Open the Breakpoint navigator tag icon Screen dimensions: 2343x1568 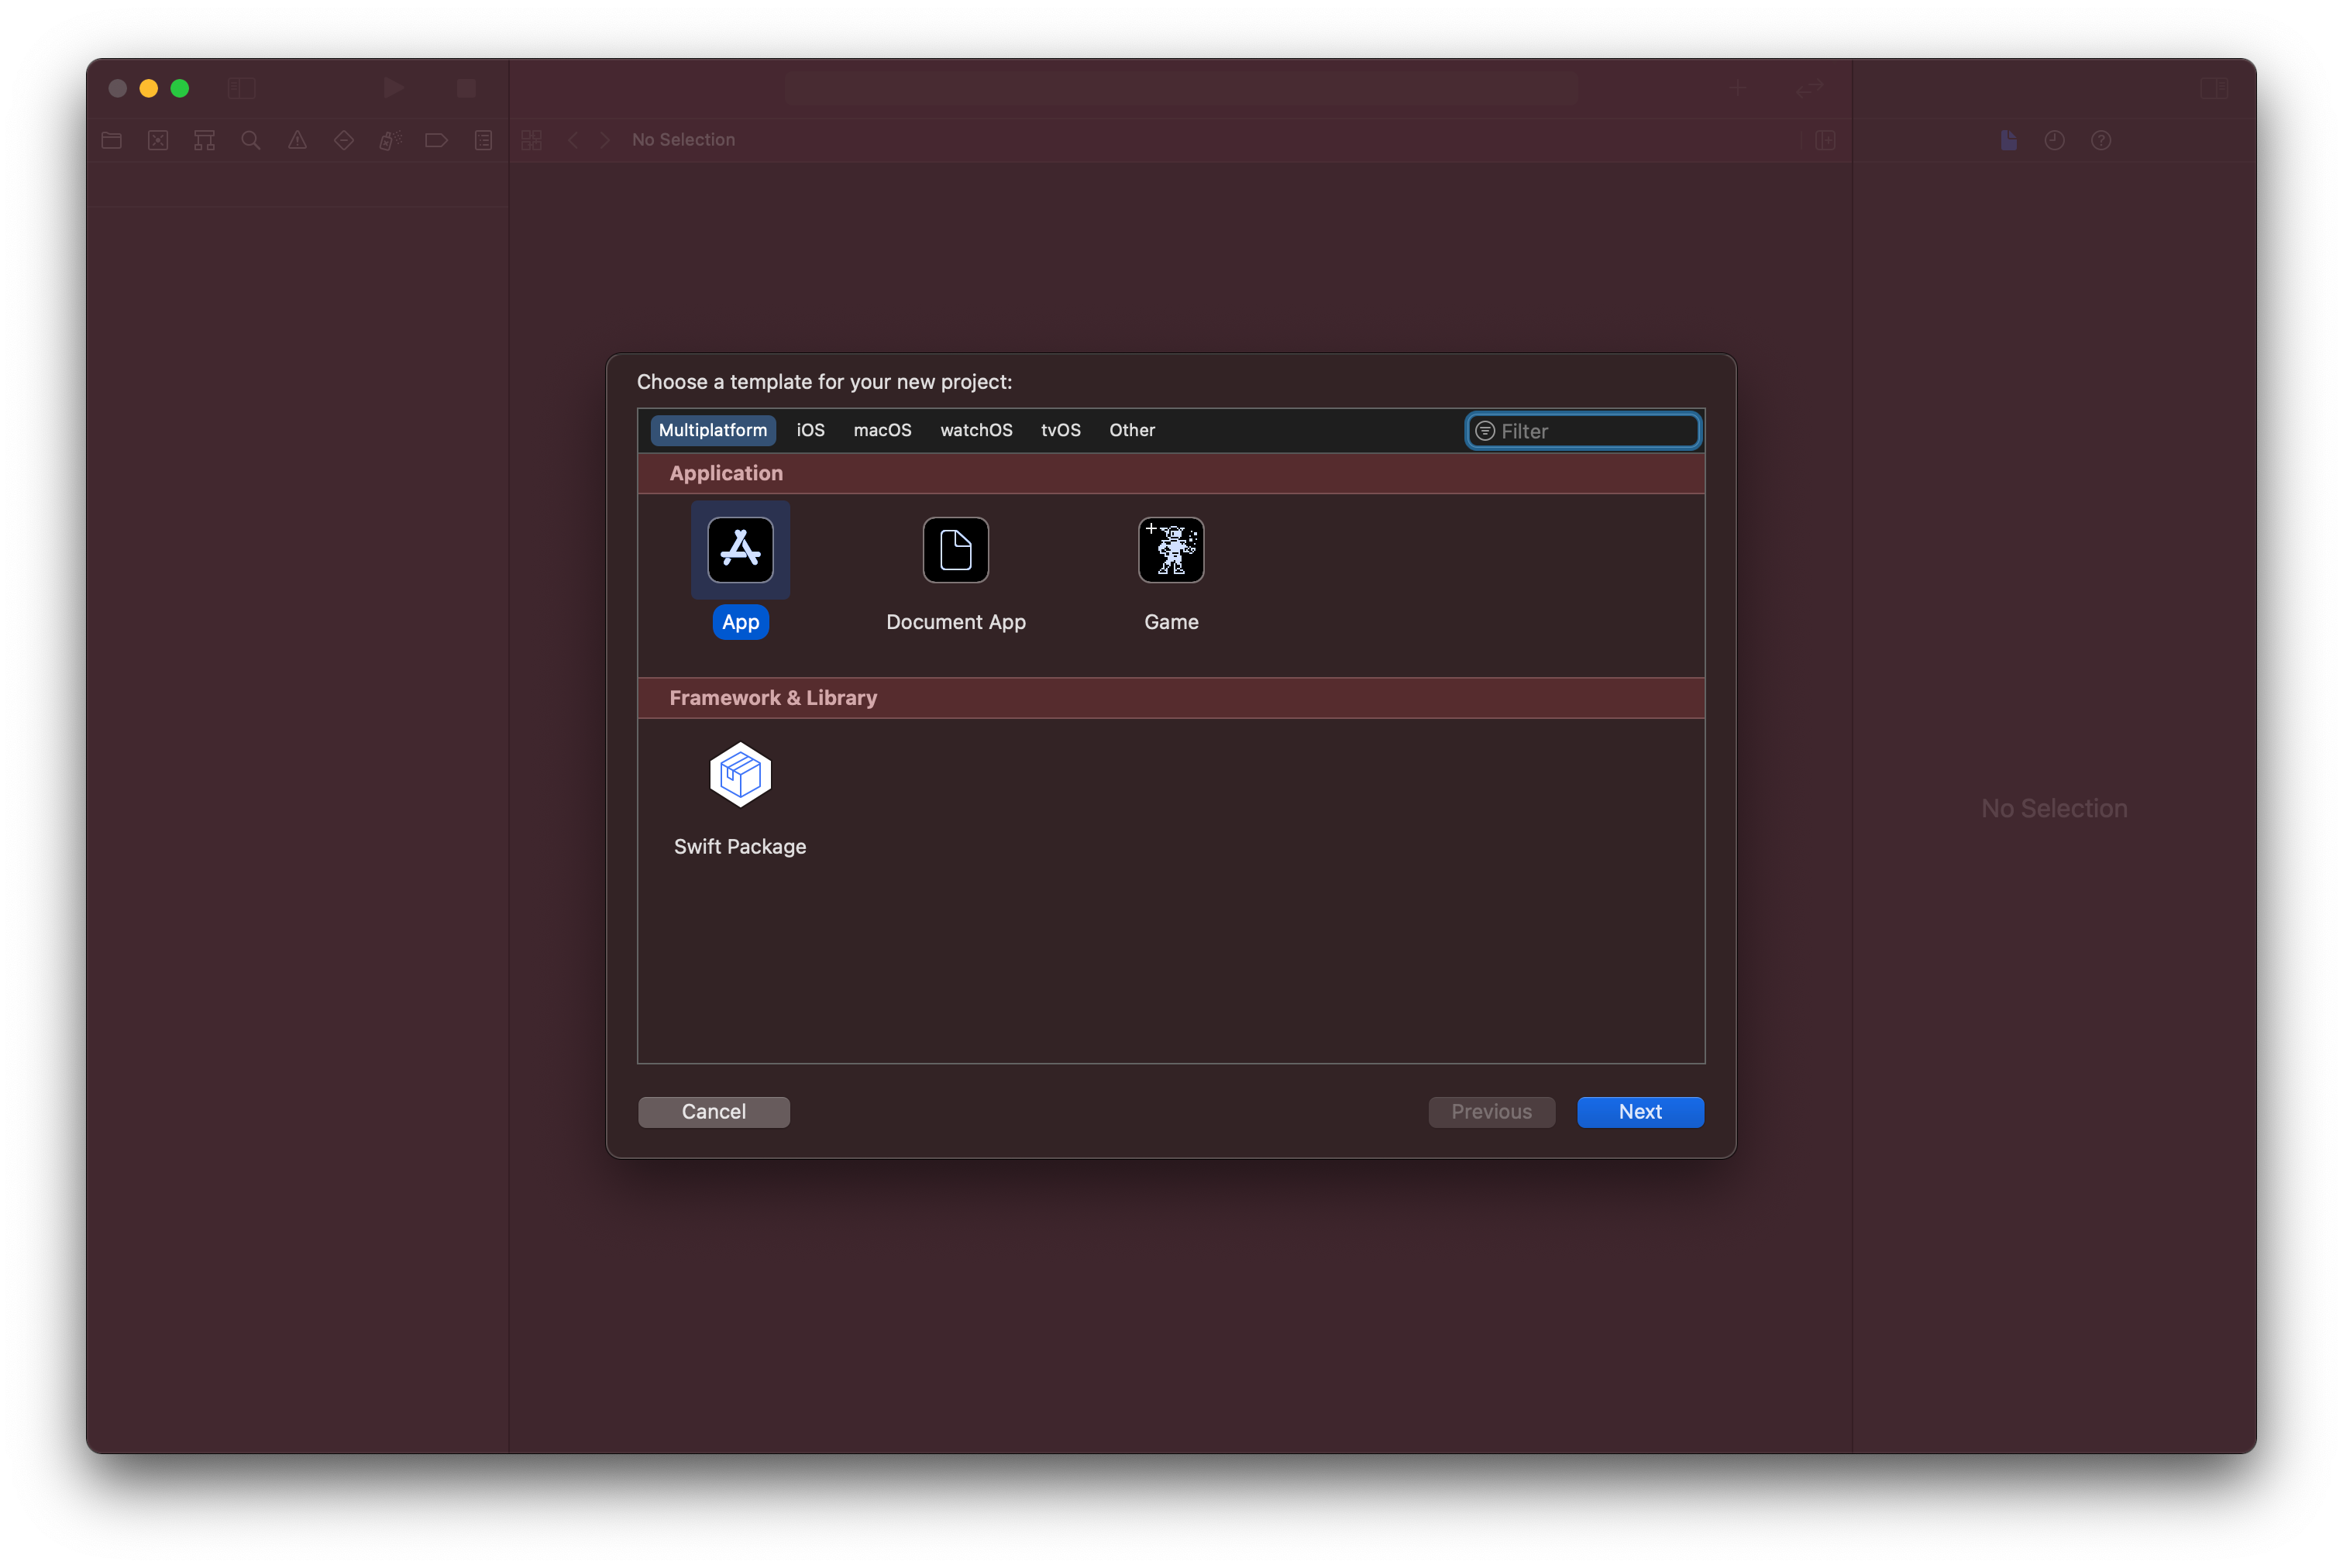click(x=436, y=140)
